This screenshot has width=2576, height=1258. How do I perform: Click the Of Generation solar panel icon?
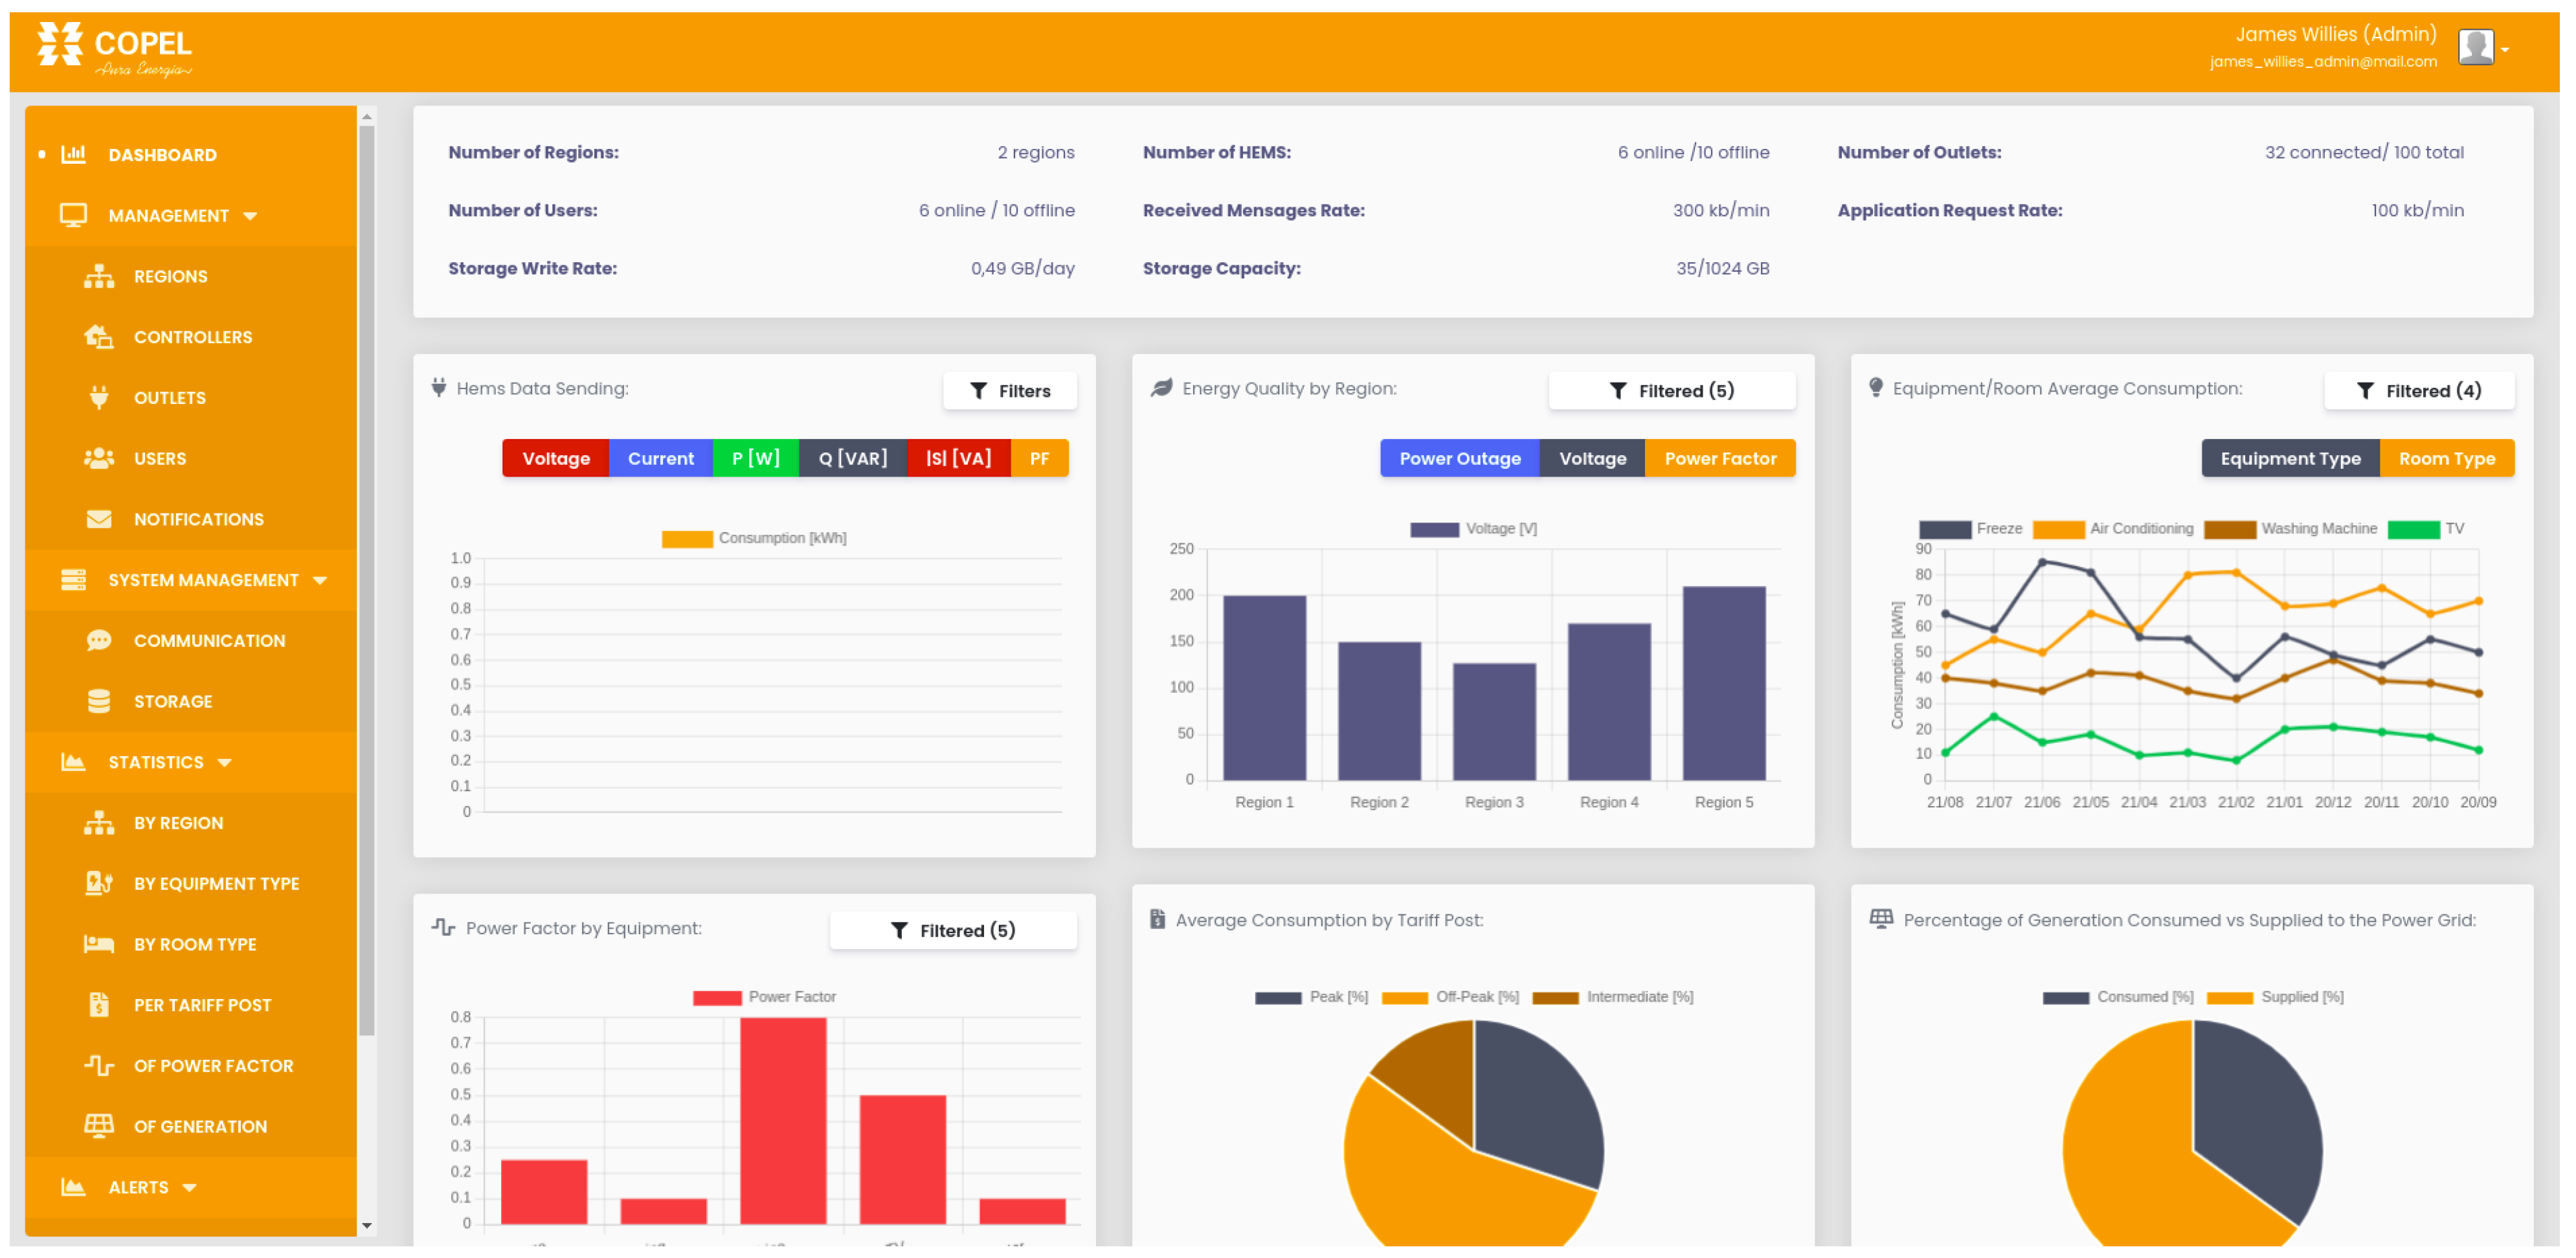pyautogui.click(x=99, y=1127)
